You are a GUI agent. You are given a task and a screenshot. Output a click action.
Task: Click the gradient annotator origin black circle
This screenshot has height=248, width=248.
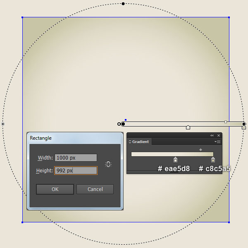coord(123,124)
